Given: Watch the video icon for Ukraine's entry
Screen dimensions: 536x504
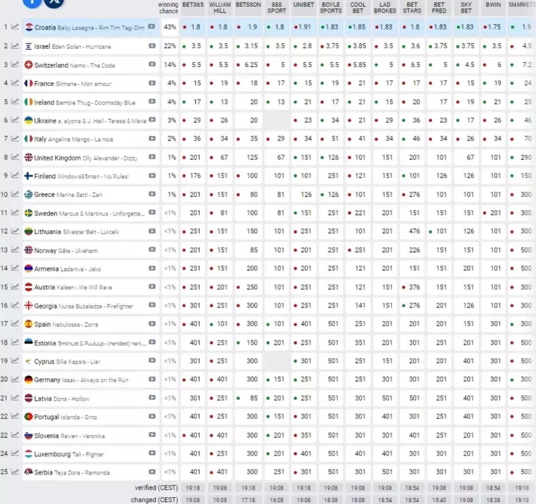Looking at the screenshot, I should 152,121.
